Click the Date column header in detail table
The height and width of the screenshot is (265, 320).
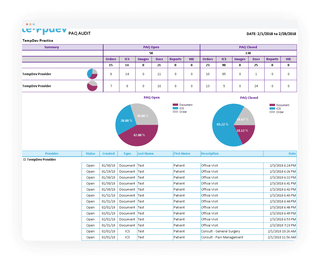coord(280,153)
